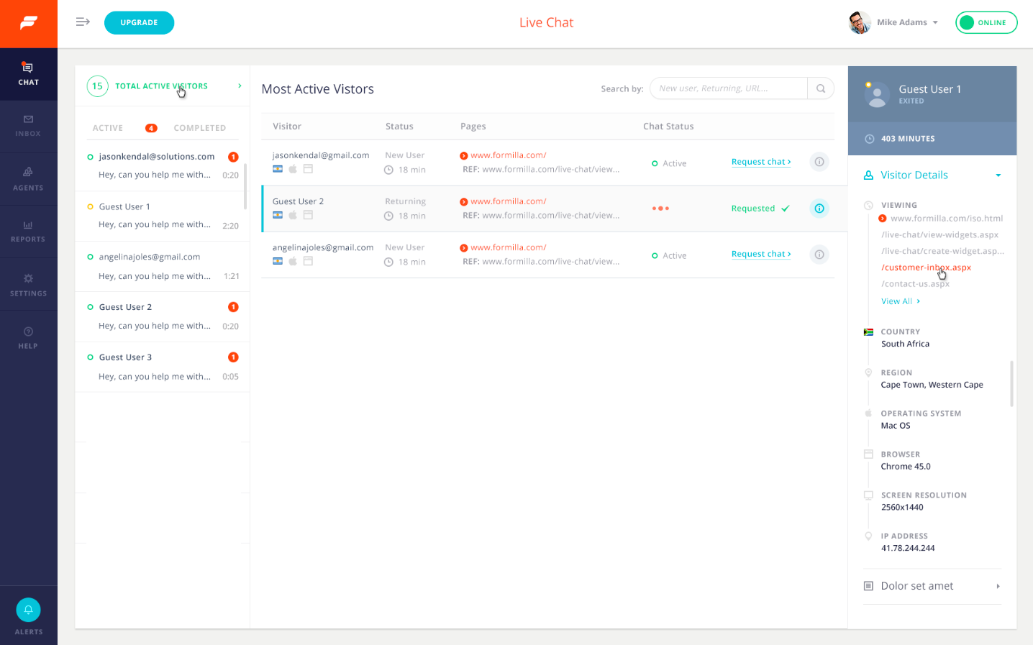Click the visitor search input field
Screen dimensions: 1033x645
click(727, 88)
